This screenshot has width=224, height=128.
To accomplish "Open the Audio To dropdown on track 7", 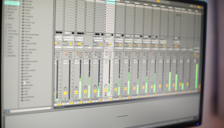I will coord(109,48).
